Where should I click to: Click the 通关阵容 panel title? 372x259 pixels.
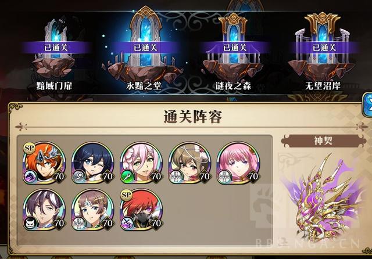point(192,117)
